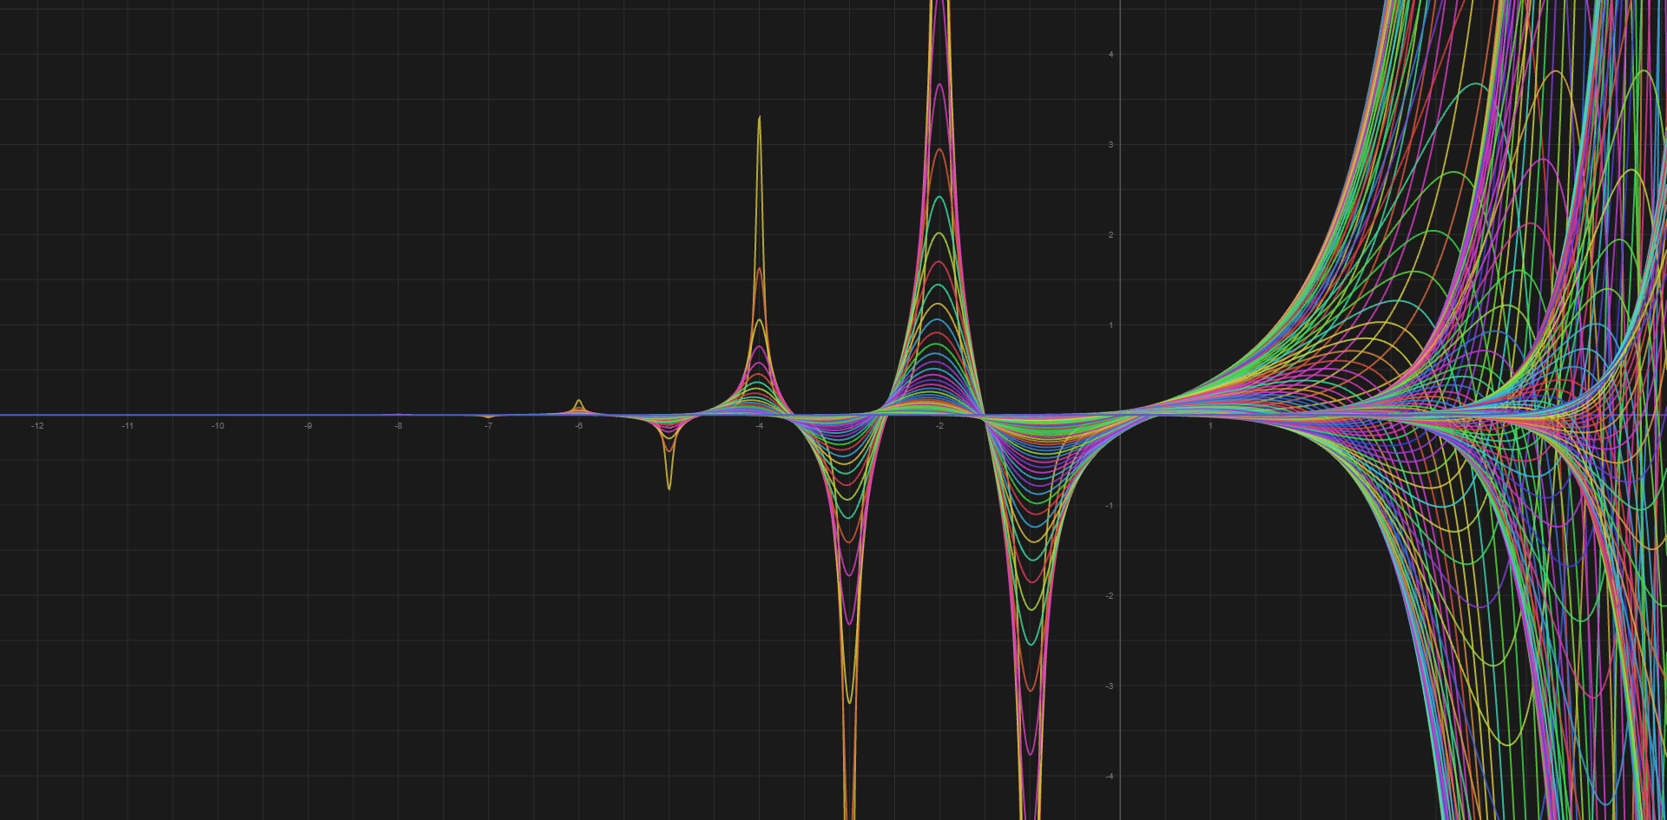Click the -4 label on the y-axis
1667x820 pixels.
(1109, 777)
